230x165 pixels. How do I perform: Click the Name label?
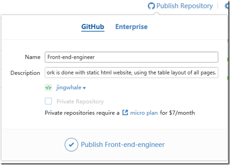click(33, 57)
